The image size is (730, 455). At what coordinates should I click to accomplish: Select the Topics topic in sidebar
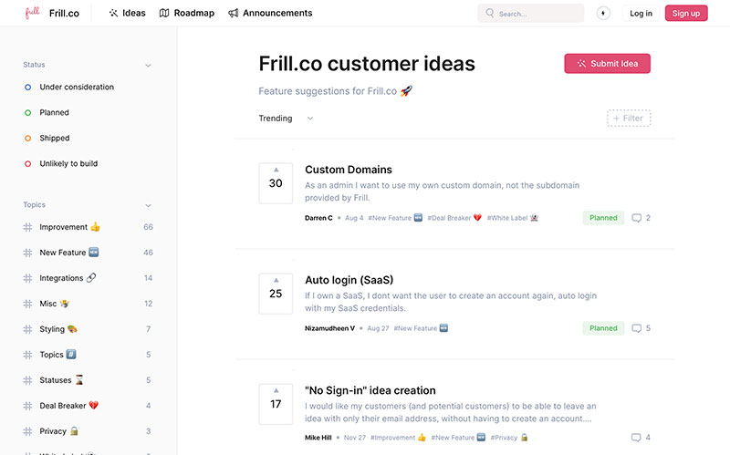coord(88,355)
